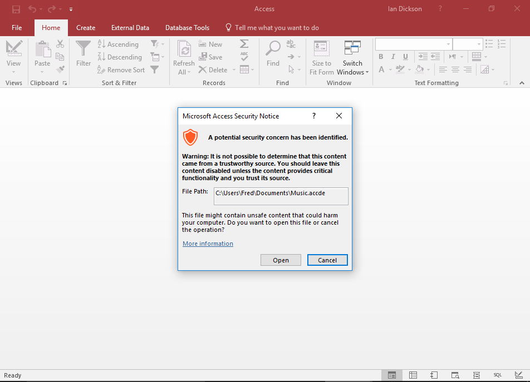Open the Database Tools tab

pos(187,28)
